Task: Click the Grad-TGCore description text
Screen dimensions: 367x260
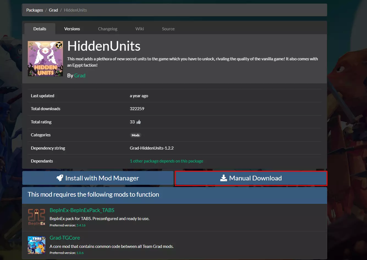Action: coord(112,246)
